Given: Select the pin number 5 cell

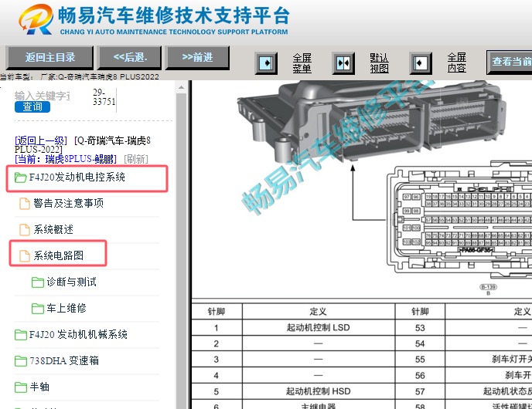Looking at the screenshot, I should coord(217,391).
